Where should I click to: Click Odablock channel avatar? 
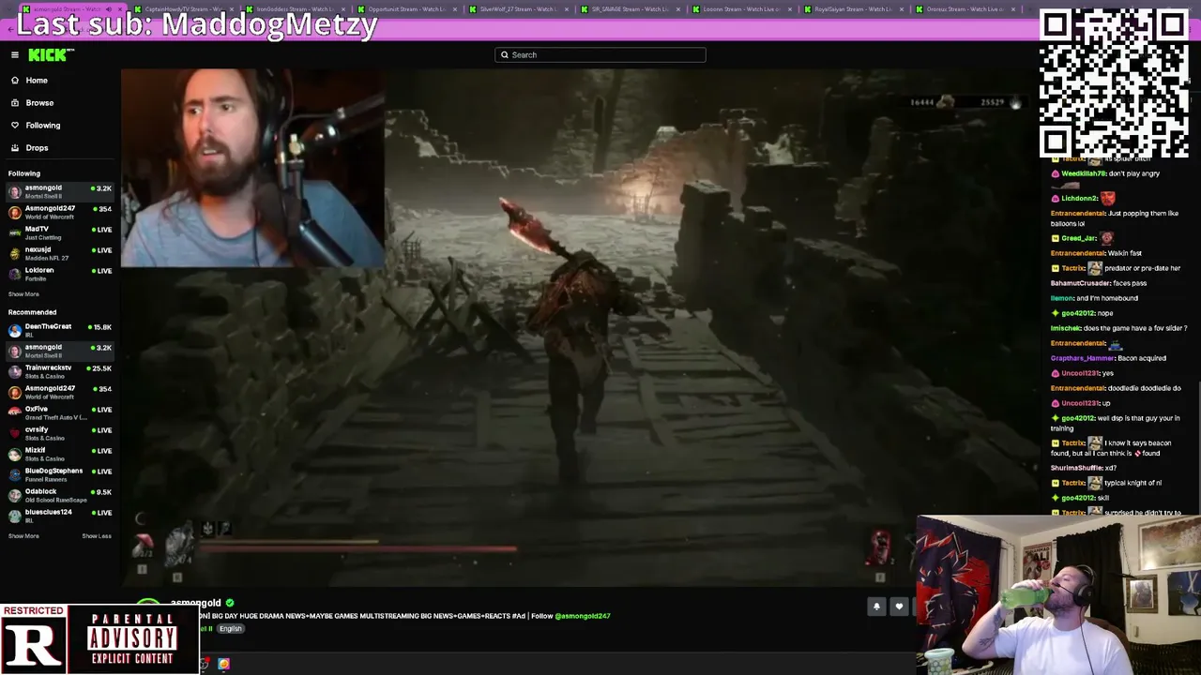[x=14, y=494]
